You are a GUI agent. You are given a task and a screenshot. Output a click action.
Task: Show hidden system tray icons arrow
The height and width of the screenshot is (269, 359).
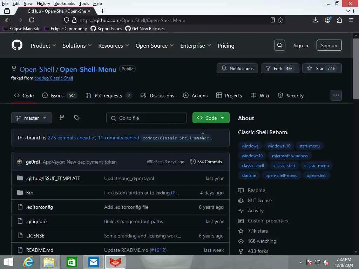pyautogui.click(x=300, y=262)
